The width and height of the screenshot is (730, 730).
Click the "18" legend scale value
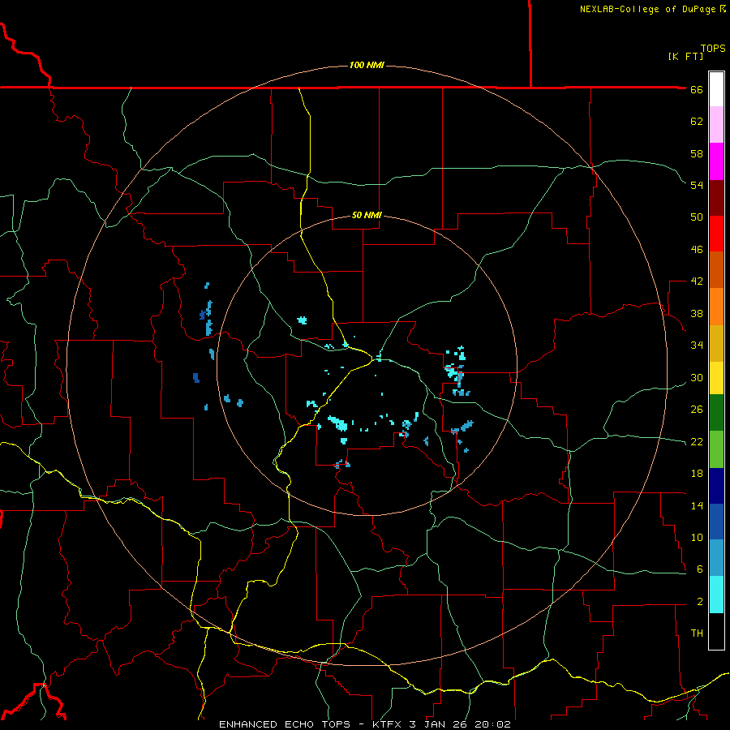point(697,474)
